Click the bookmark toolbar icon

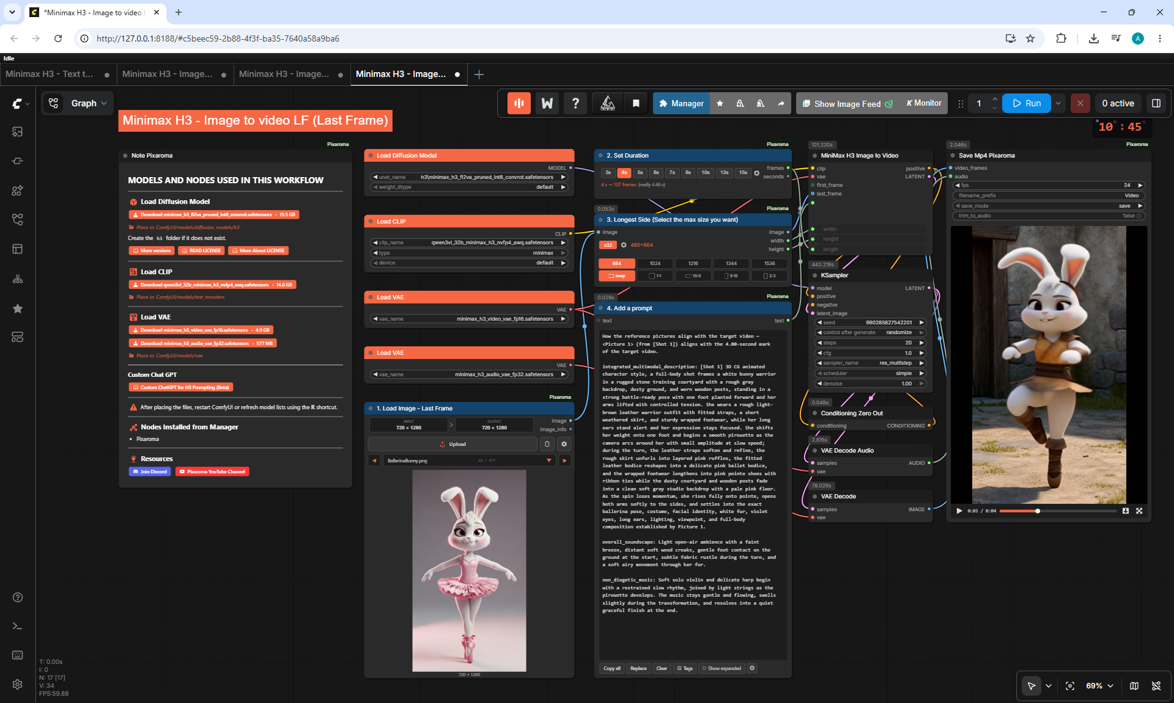636,104
